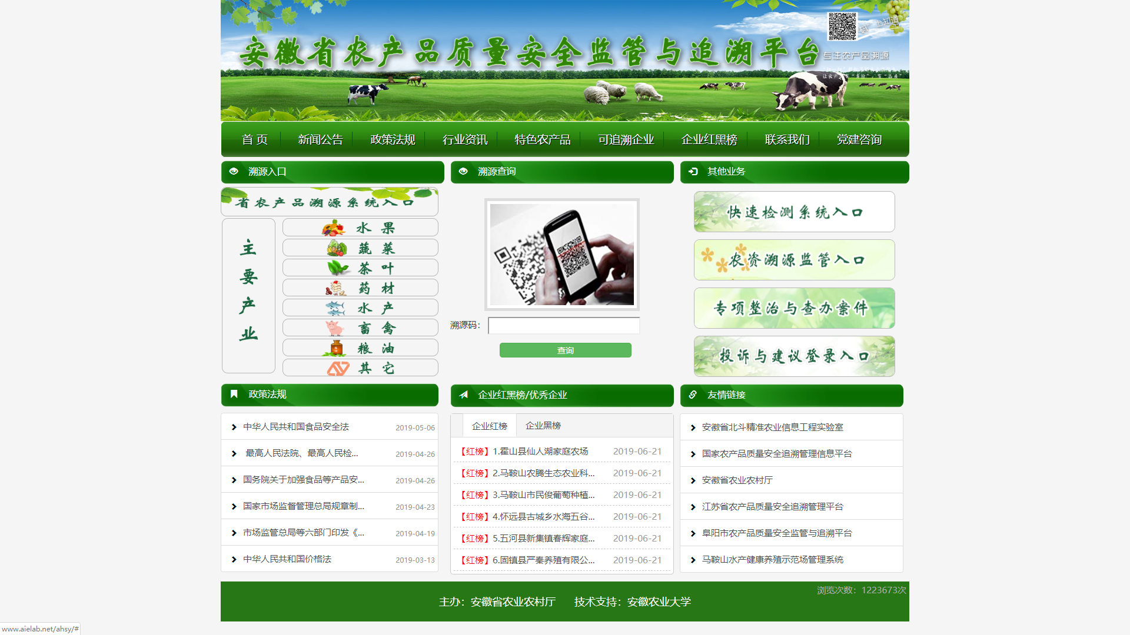Open red list entry 3.马鞍山市民俊葡萄种植...
1130x635 pixels.
pos(544,495)
